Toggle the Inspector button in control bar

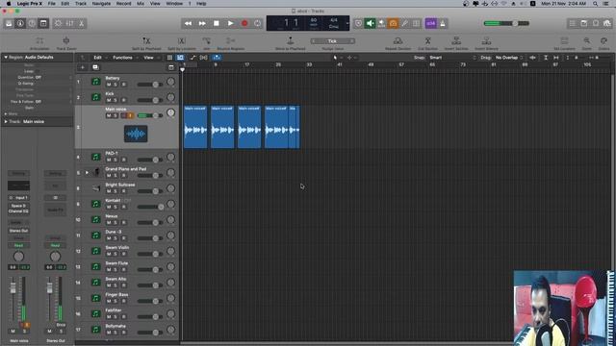[x=20, y=23]
